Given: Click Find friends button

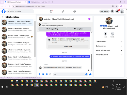Looking at the screenshot, I should coord(104,11).
